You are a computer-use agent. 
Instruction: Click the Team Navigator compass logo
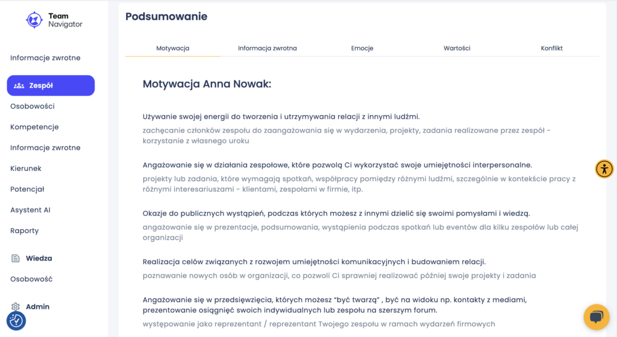[x=34, y=20]
